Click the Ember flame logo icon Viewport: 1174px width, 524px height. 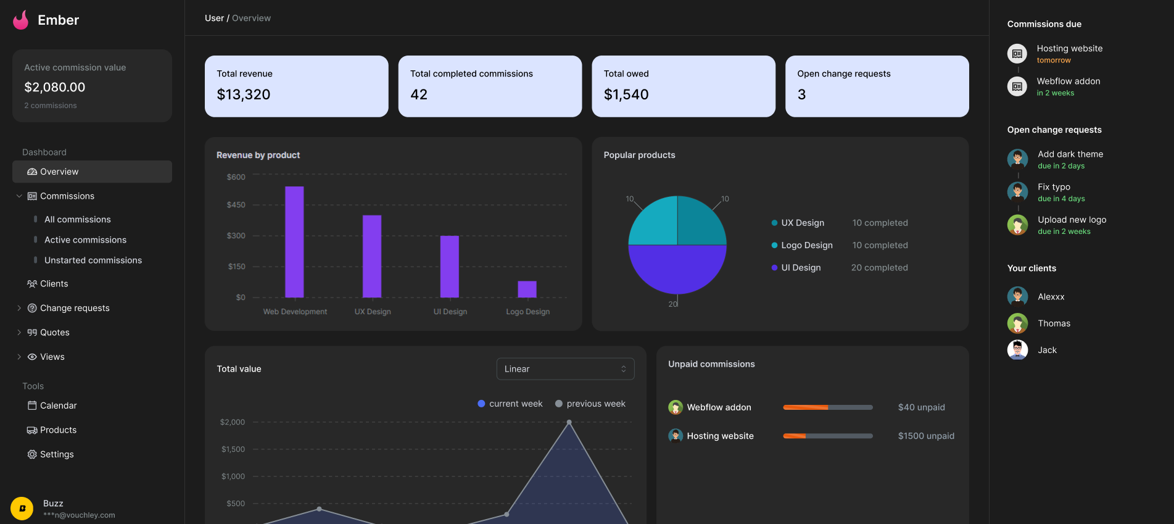[x=21, y=20]
